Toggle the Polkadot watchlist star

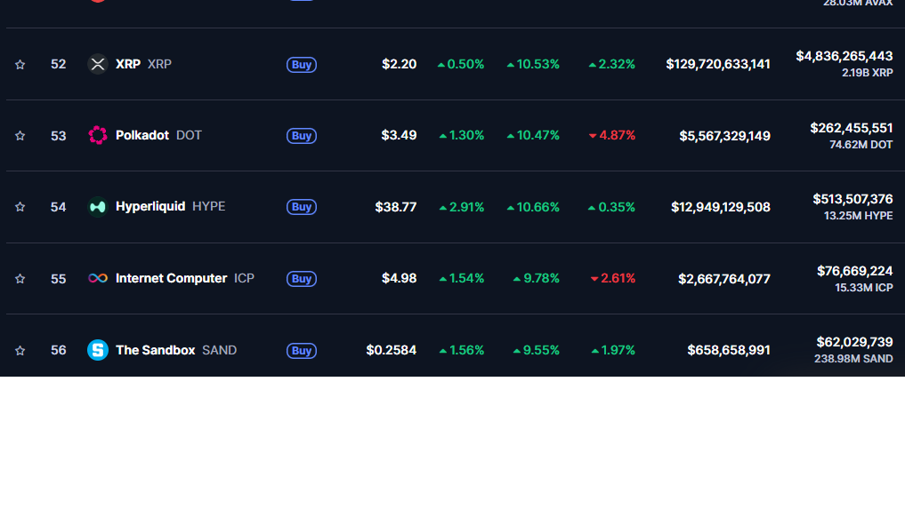click(x=20, y=136)
